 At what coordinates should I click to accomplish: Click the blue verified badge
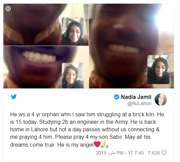116,97
